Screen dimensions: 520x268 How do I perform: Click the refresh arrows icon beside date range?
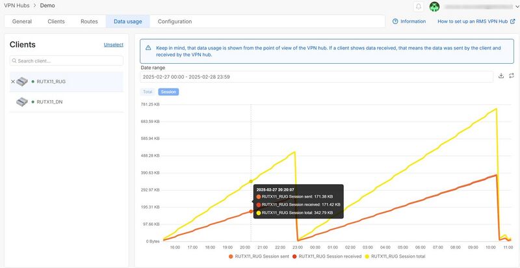pyautogui.click(x=511, y=76)
